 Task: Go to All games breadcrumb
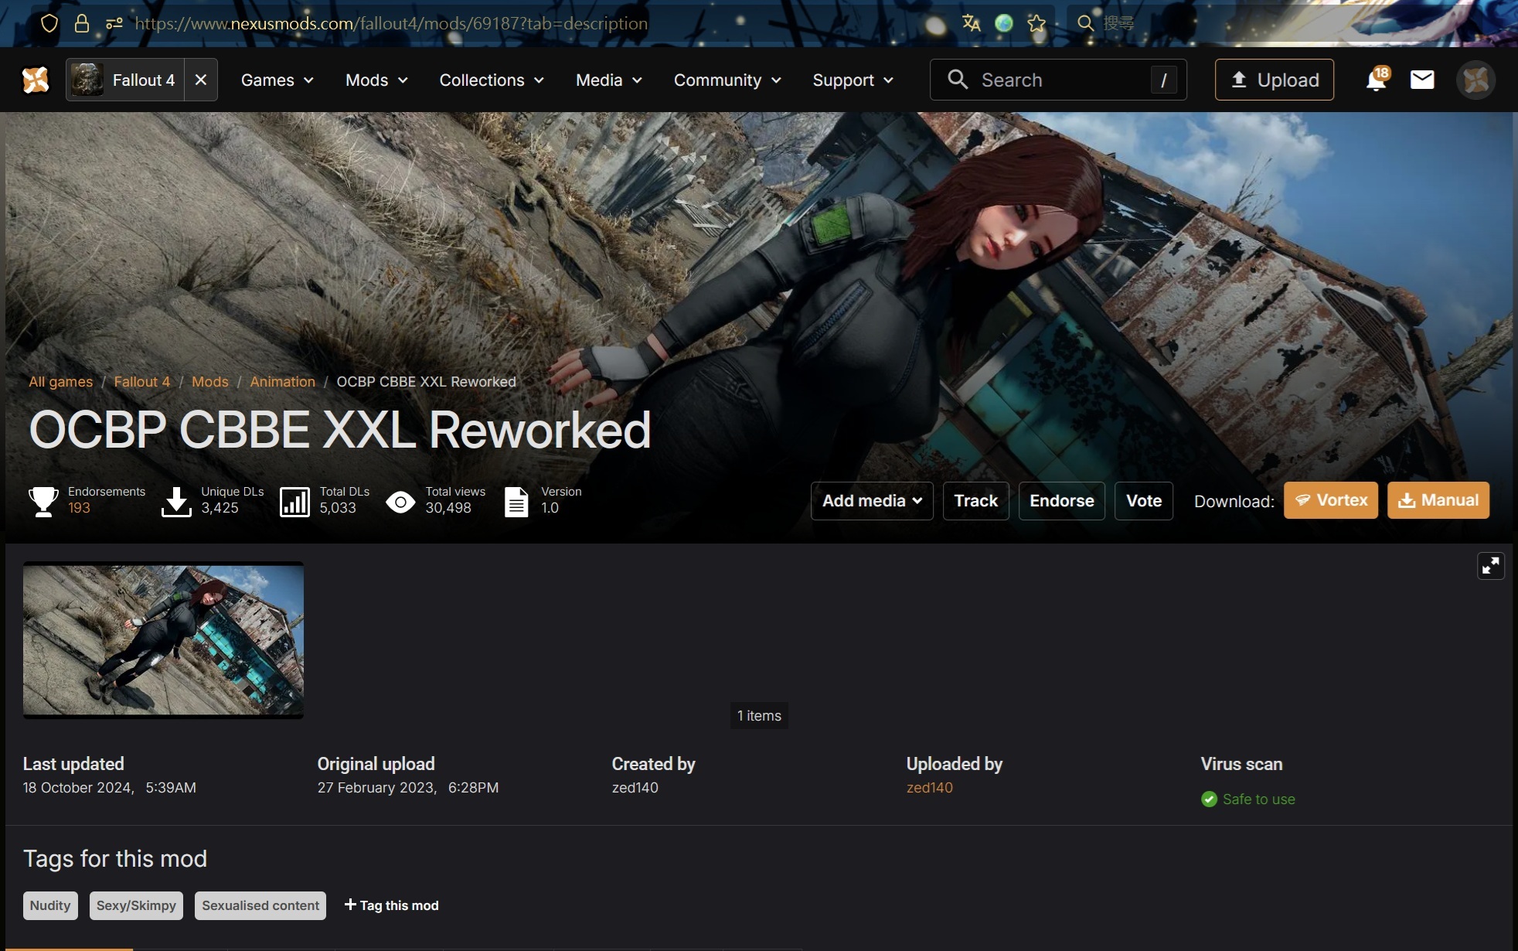tap(60, 382)
